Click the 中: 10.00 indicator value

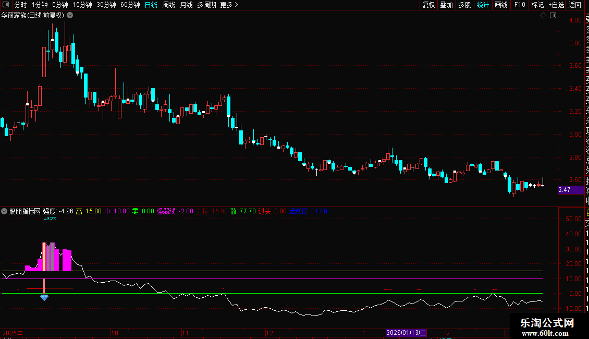pyautogui.click(x=117, y=211)
